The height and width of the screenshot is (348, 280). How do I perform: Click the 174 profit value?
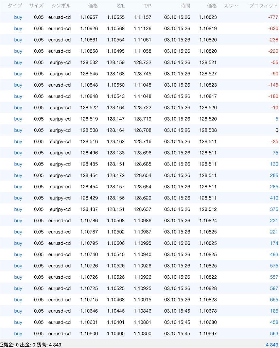coord(274,243)
